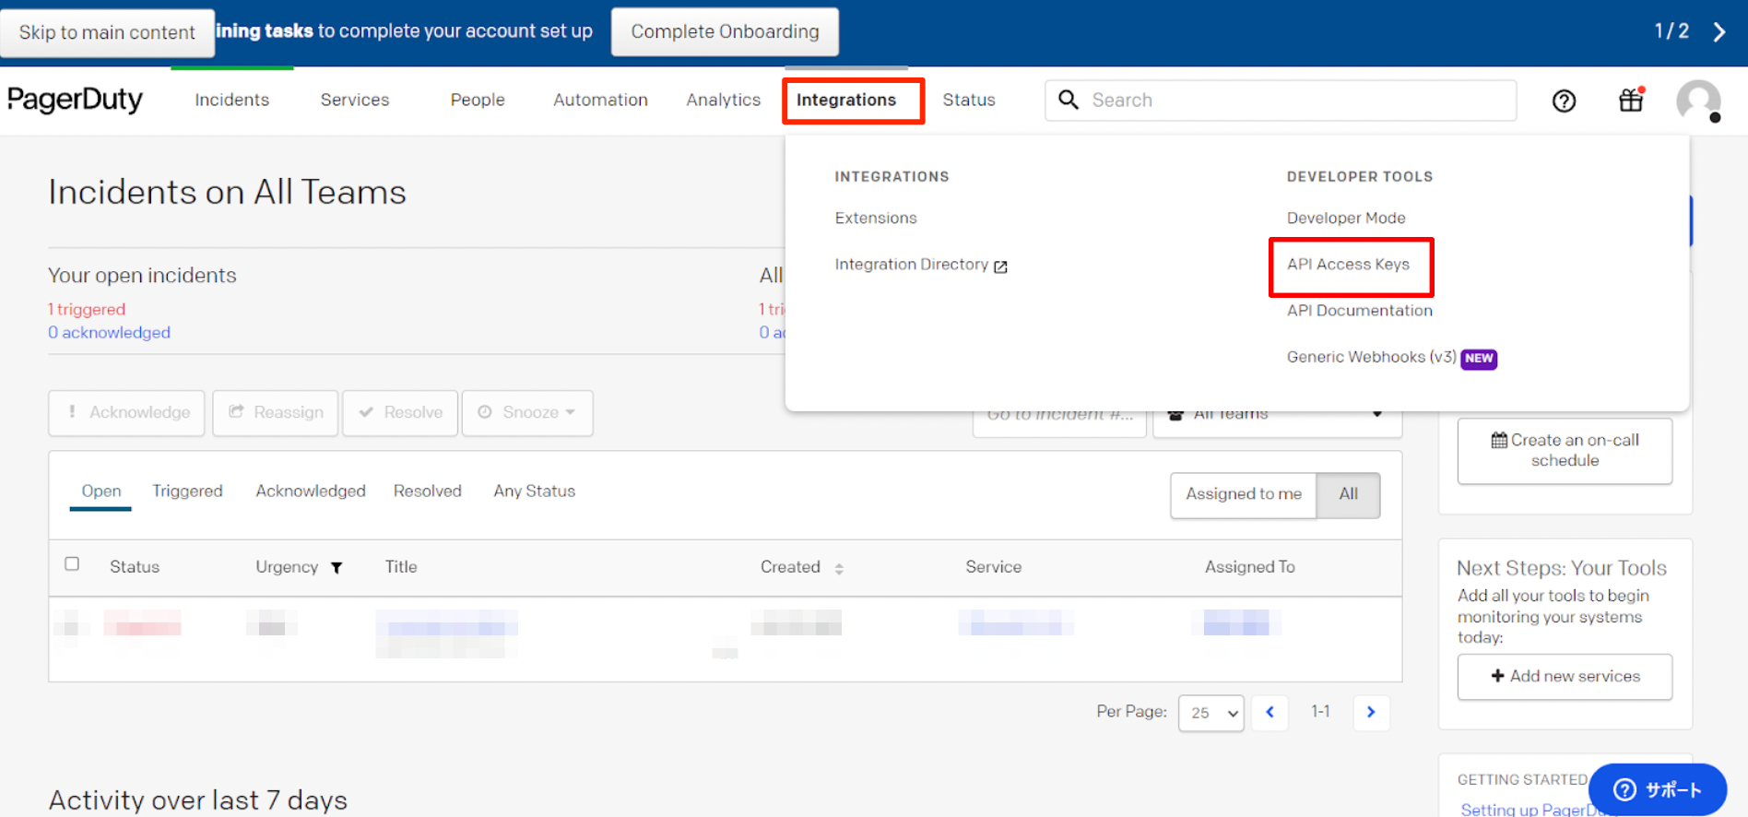Go to previous page of incidents
The height and width of the screenshot is (817, 1748).
[x=1270, y=712]
